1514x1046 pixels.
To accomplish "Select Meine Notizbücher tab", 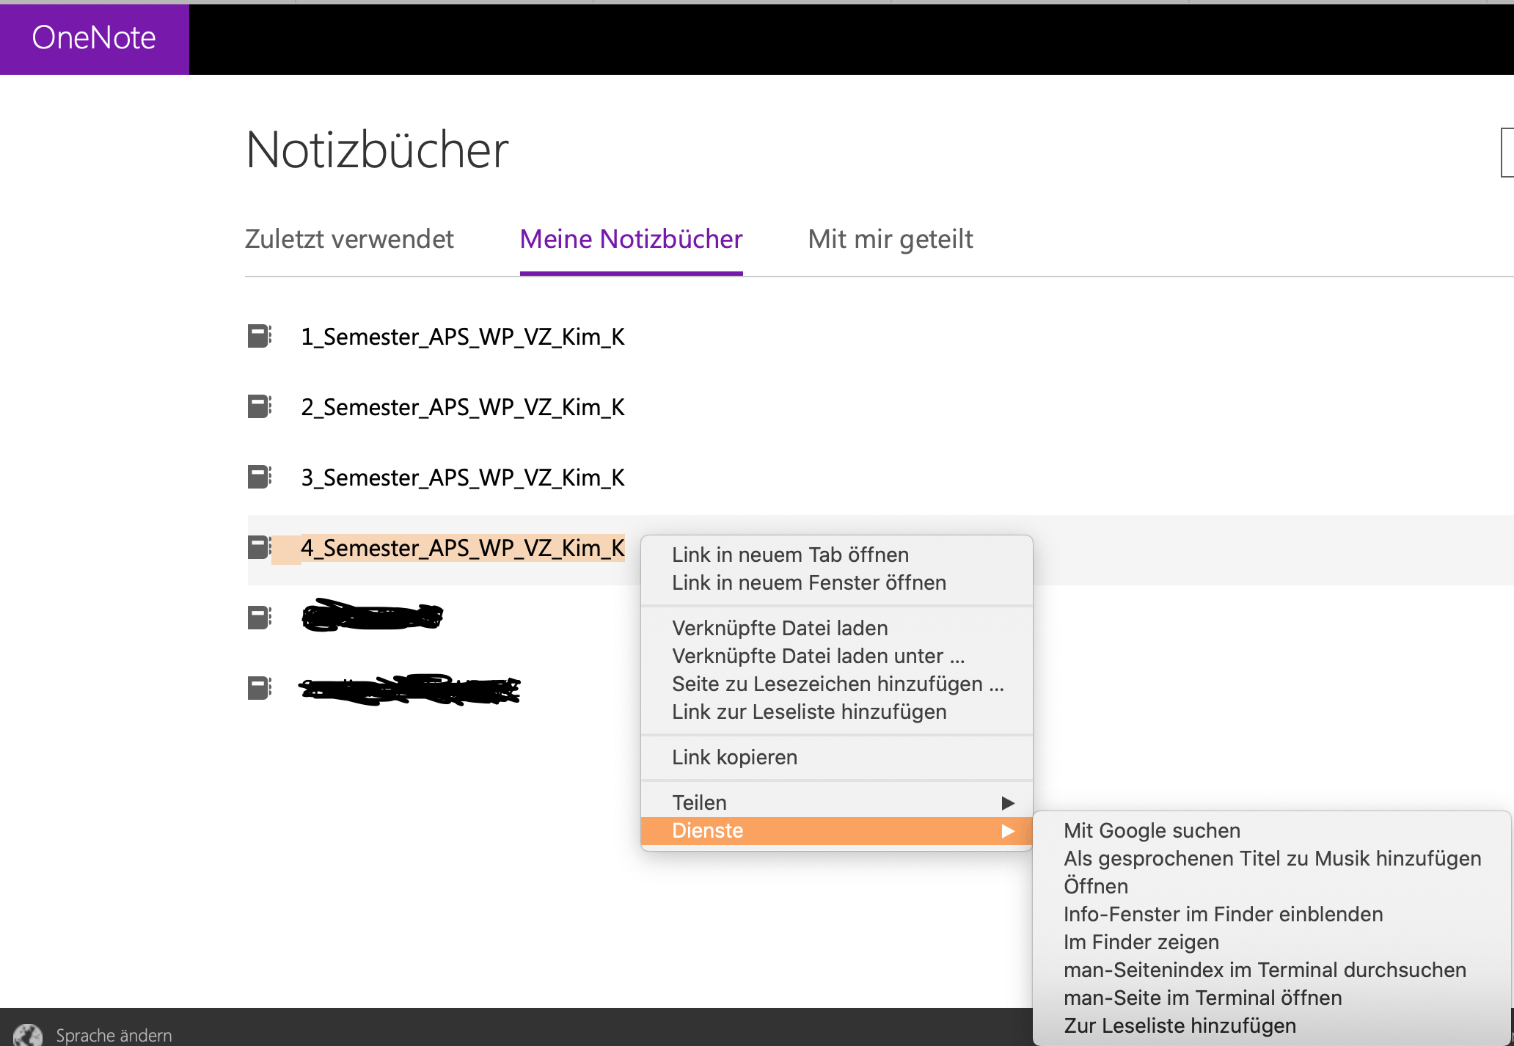I will pyautogui.click(x=631, y=239).
